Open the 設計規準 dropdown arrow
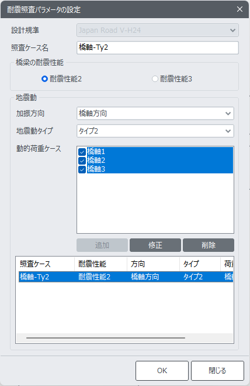 coord(232,30)
